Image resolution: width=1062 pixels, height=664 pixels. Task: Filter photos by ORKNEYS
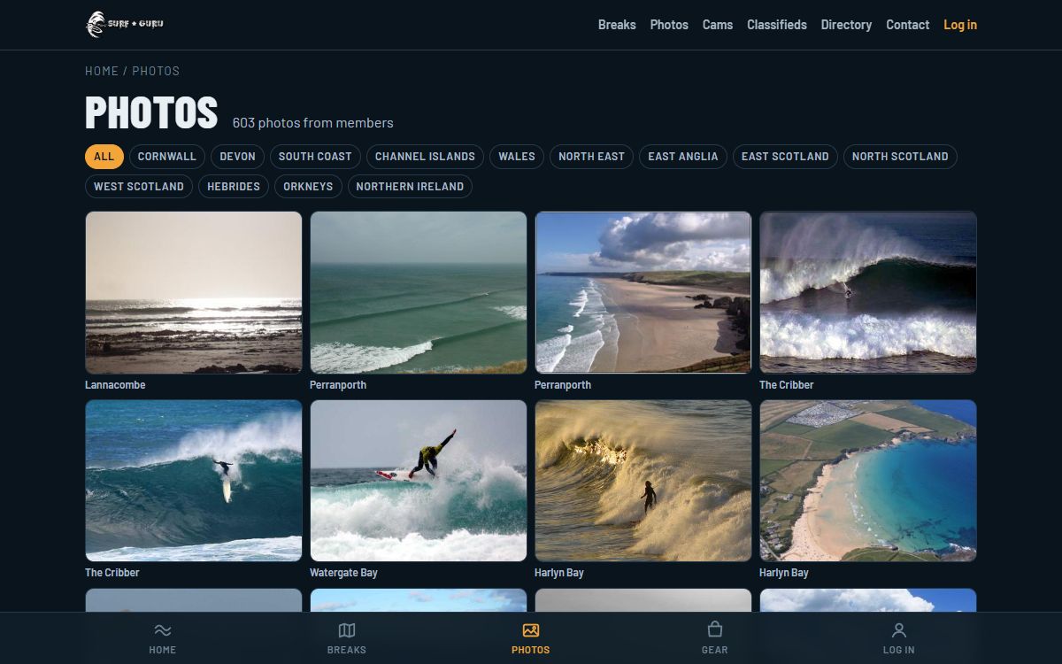click(308, 187)
